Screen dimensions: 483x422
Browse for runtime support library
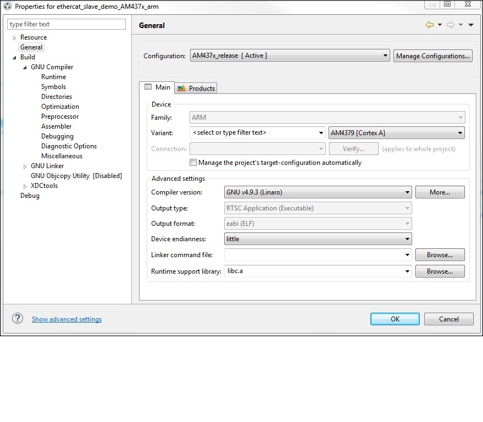(x=440, y=271)
